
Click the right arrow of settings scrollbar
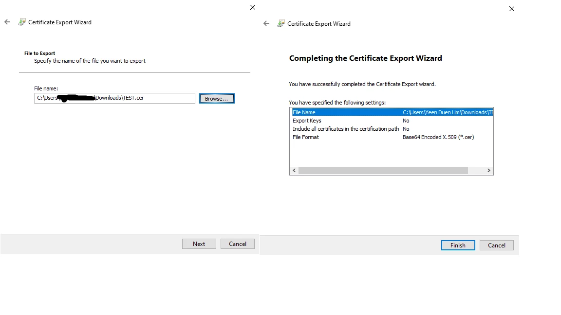coord(489,170)
